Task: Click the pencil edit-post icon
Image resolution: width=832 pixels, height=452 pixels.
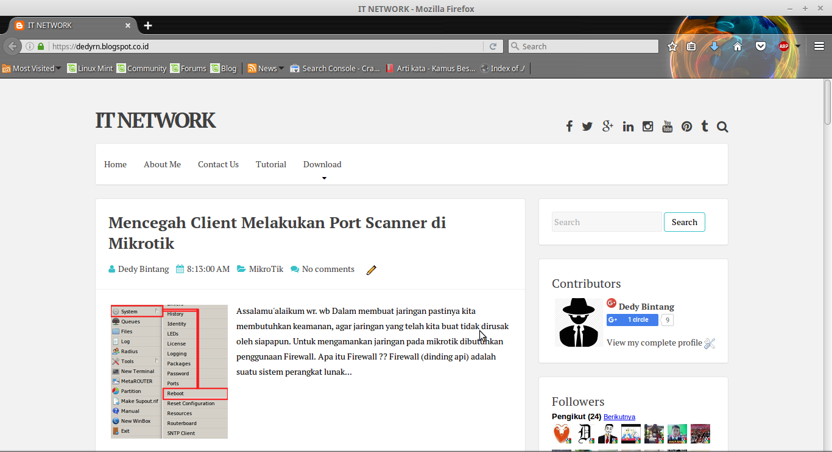Action: point(371,269)
